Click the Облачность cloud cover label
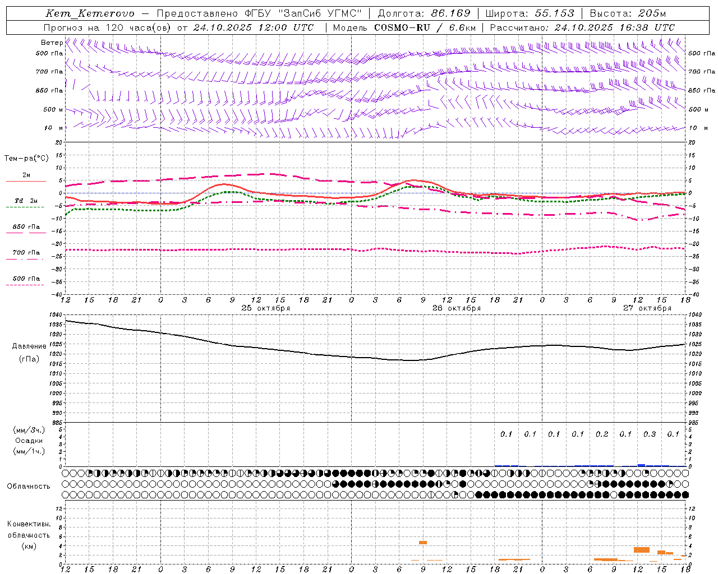 tap(29, 487)
